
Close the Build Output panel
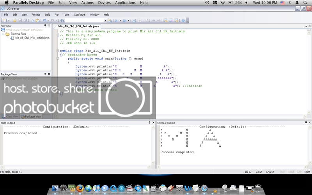click(153, 122)
